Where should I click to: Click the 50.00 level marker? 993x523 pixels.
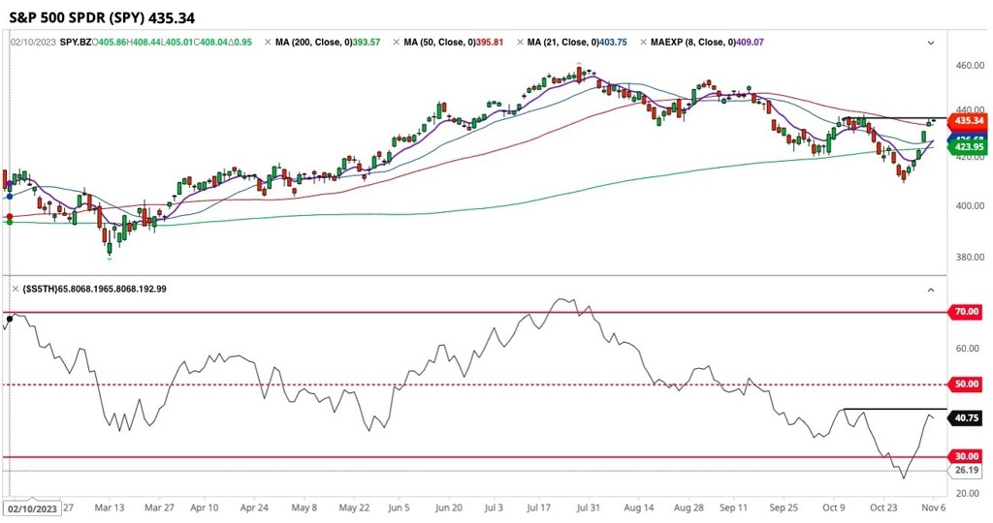point(967,384)
